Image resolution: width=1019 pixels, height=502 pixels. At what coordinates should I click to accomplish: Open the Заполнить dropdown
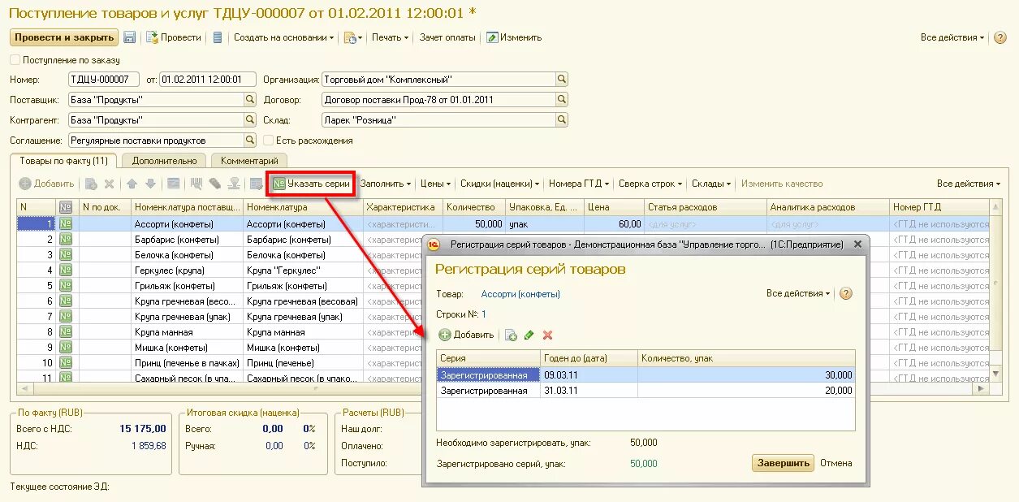pyautogui.click(x=386, y=184)
